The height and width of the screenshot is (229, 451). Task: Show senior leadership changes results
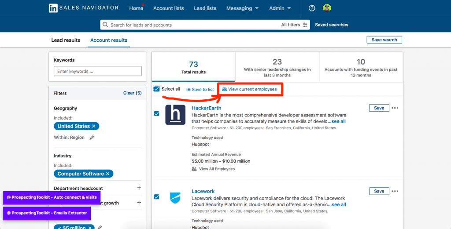(x=277, y=67)
